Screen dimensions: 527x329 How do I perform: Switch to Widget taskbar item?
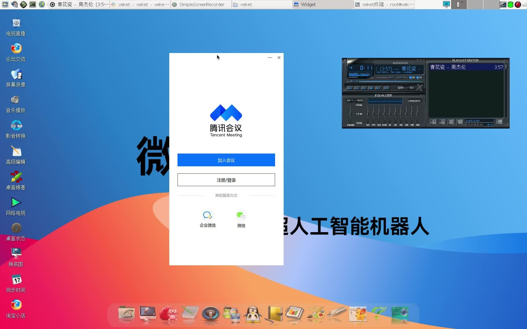[x=323, y=4]
